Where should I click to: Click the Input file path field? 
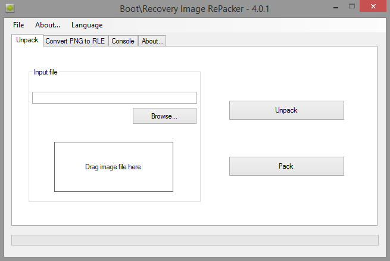pyautogui.click(x=114, y=98)
